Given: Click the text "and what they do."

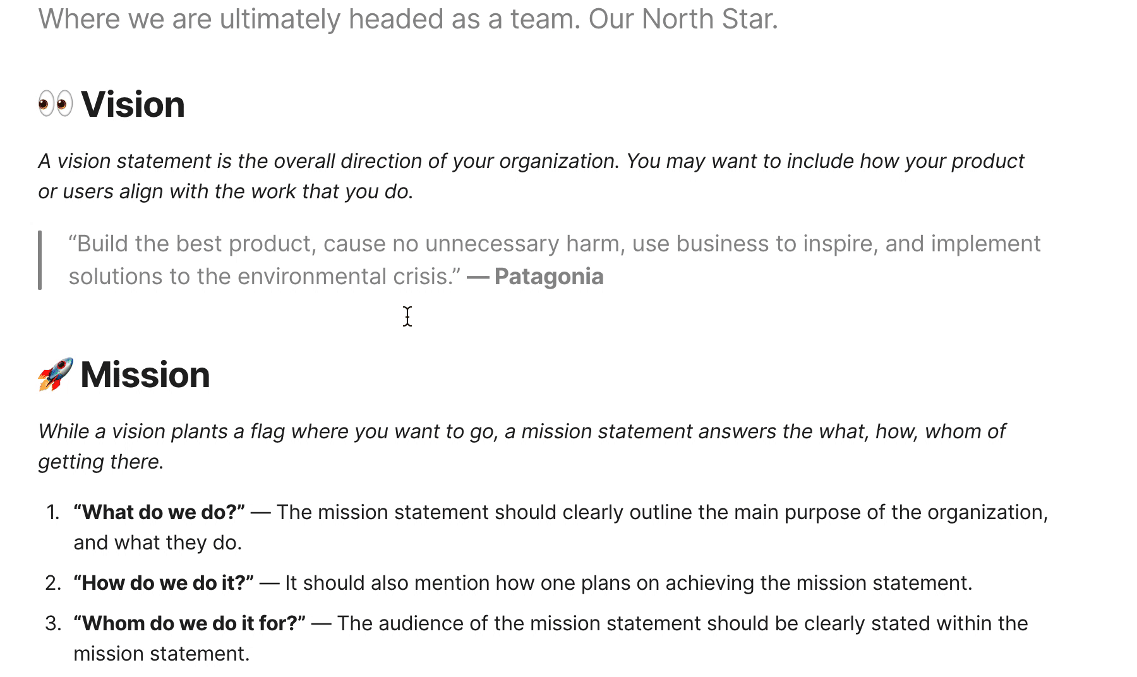Looking at the screenshot, I should point(158,542).
